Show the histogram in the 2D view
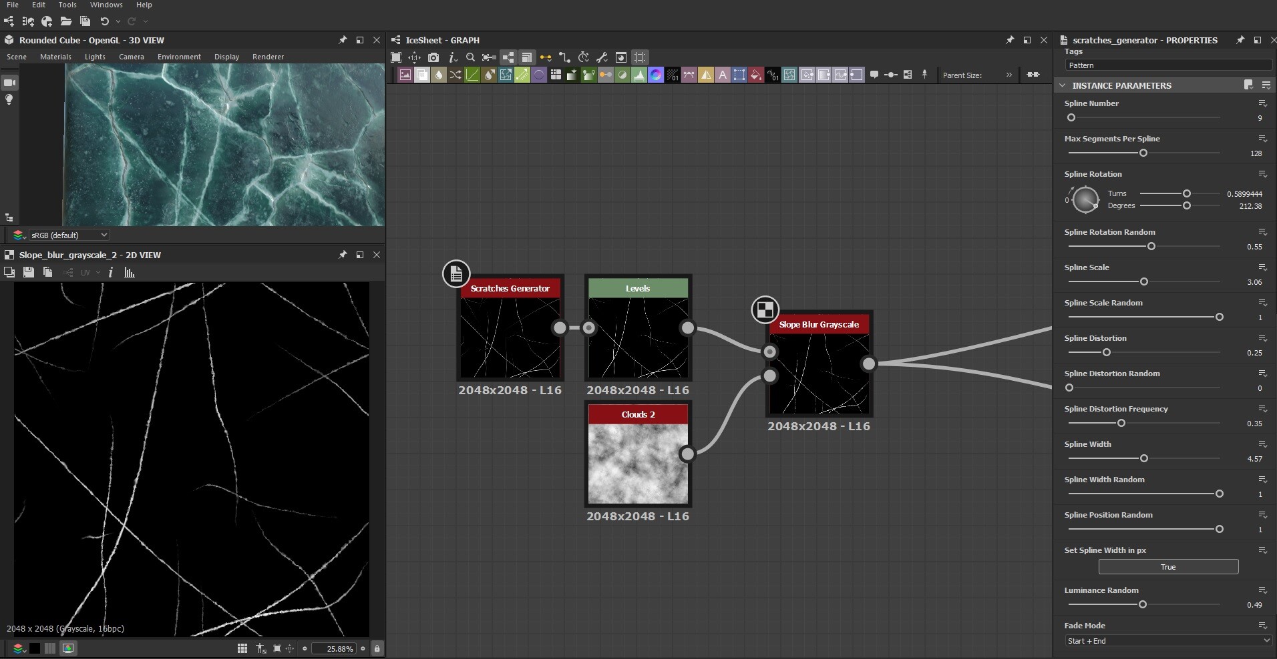This screenshot has width=1277, height=659. coord(130,272)
